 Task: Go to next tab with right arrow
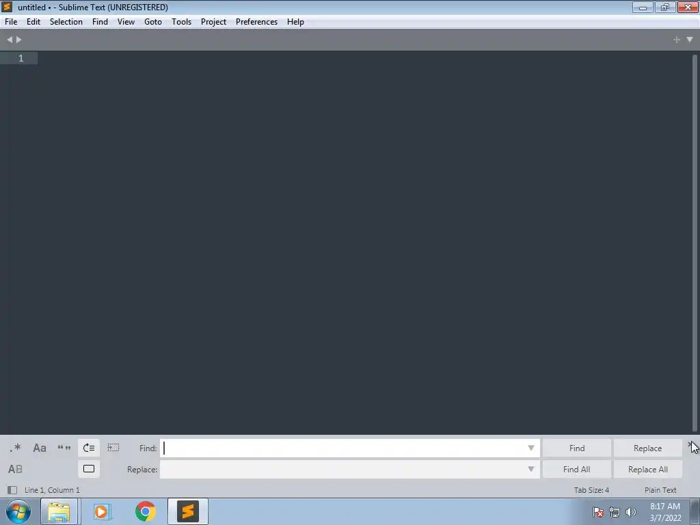click(x=18, y=40)
